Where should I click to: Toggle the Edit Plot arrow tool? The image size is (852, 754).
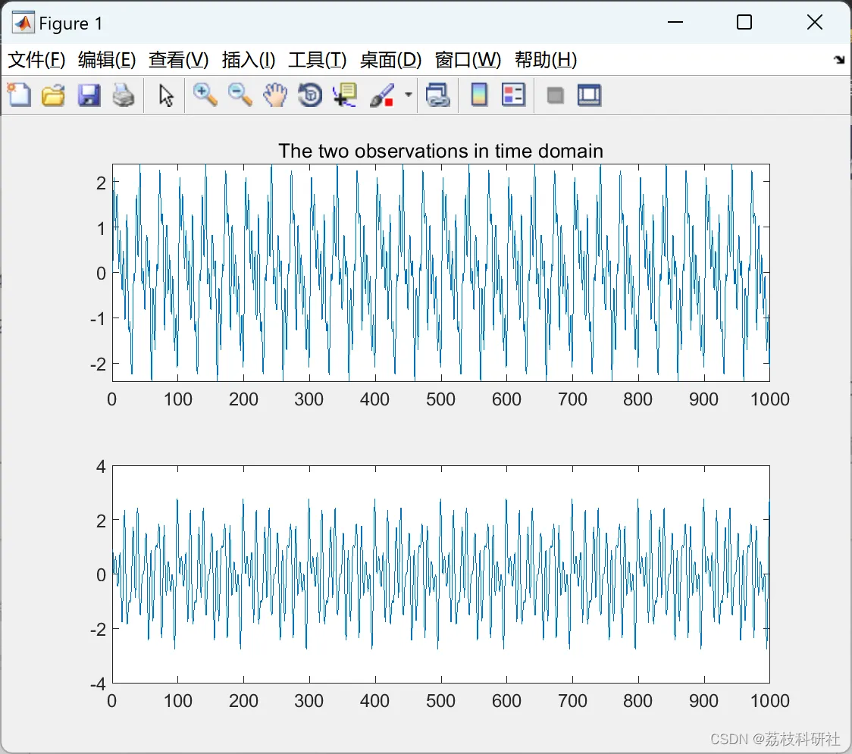(166, 95)
